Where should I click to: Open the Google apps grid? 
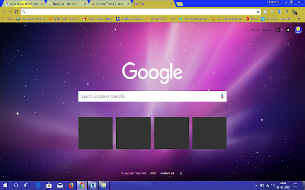click(278, 29)
